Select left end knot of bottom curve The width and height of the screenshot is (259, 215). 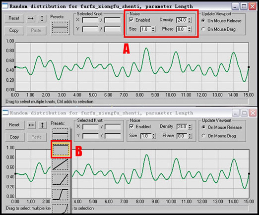pos(15,174)
